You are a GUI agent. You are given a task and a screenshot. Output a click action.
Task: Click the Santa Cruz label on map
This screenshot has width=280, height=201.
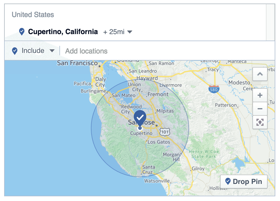147,170
